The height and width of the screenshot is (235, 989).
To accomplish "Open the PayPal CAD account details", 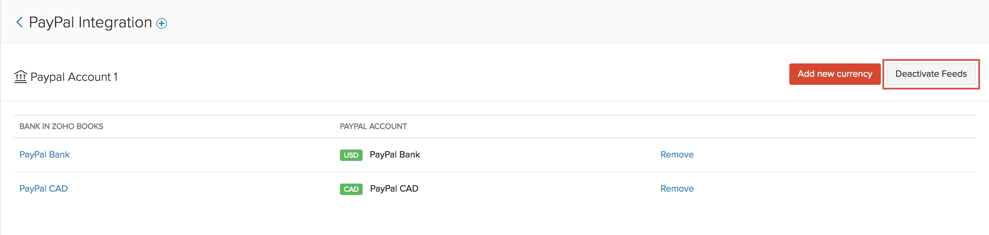I will click(43, 188).
